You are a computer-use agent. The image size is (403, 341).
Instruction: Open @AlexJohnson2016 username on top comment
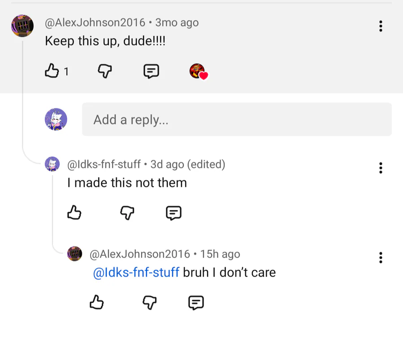click(x=95, y=22)
